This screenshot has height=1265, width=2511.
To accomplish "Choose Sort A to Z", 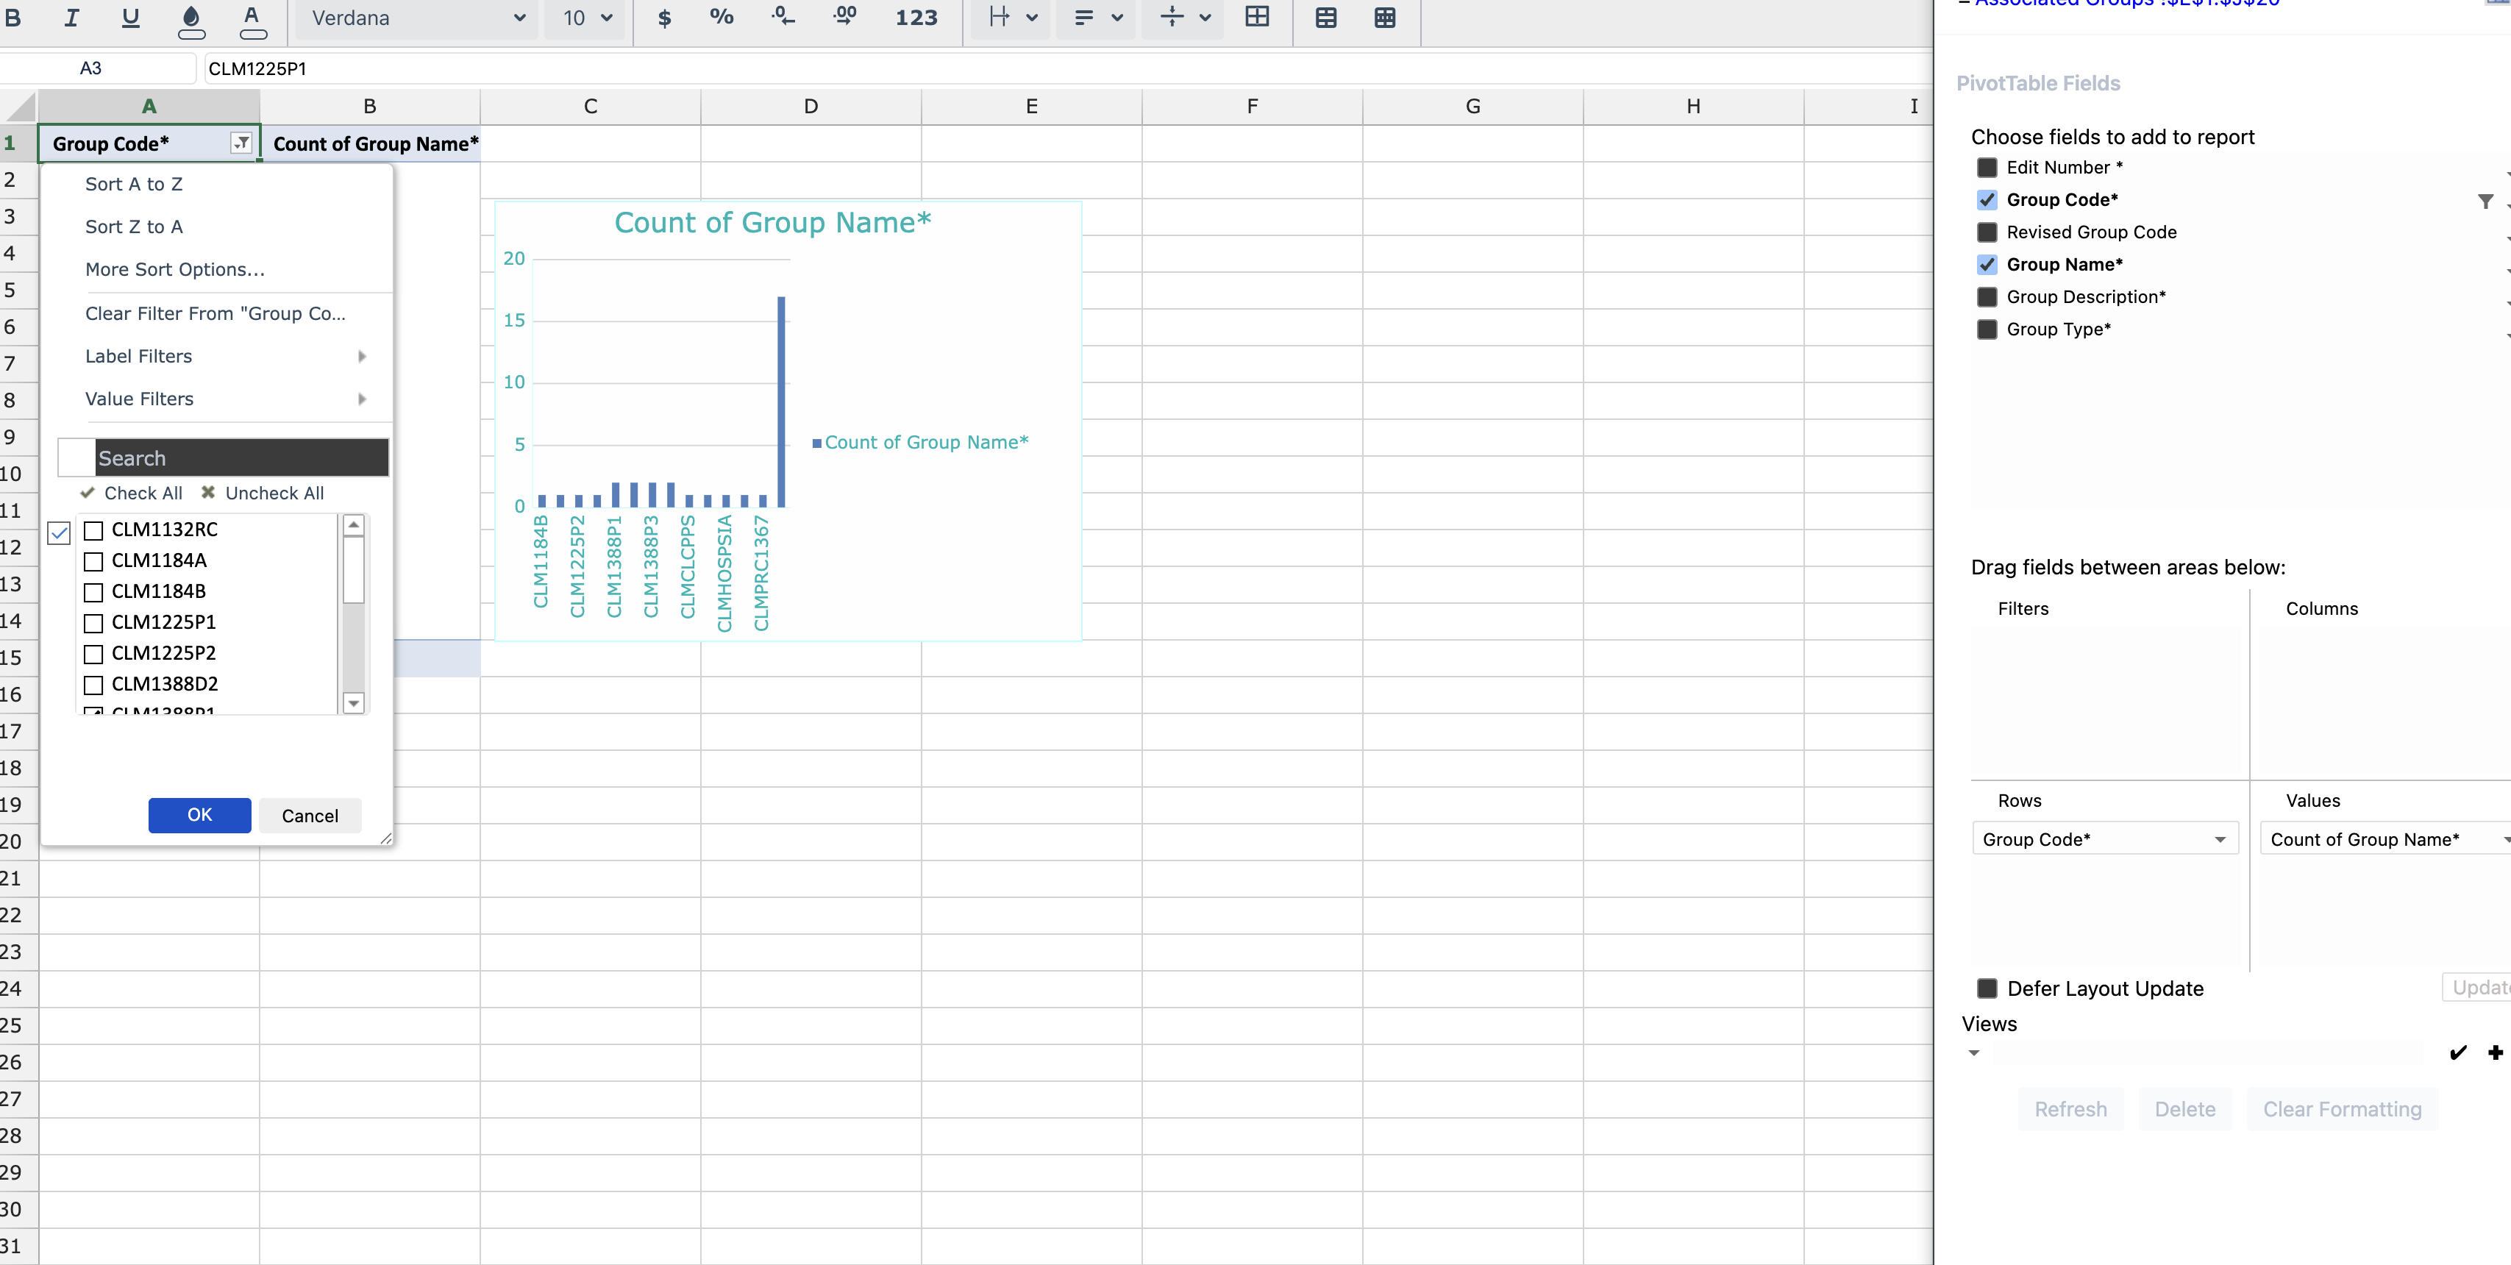I will 134,184.
